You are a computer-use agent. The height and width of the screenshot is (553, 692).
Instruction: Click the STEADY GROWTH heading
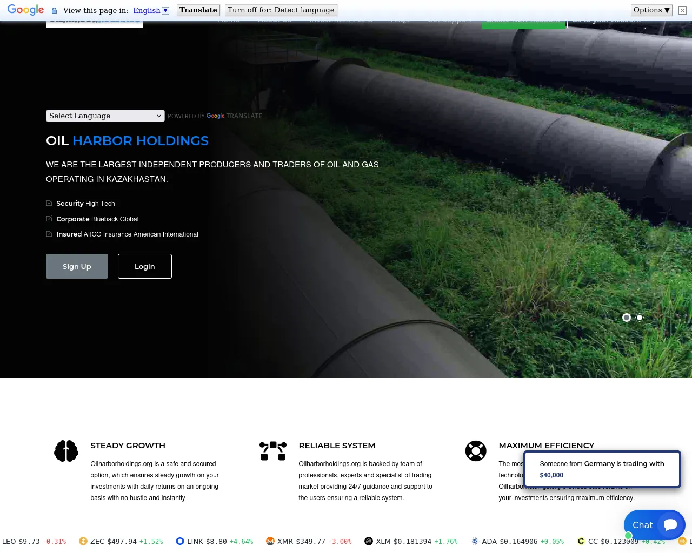pos(128,446)
